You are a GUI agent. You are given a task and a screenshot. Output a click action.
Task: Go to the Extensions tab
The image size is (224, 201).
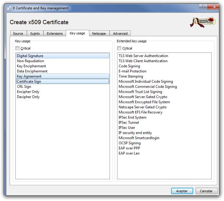pyautogui.click(x=55, y=33)
